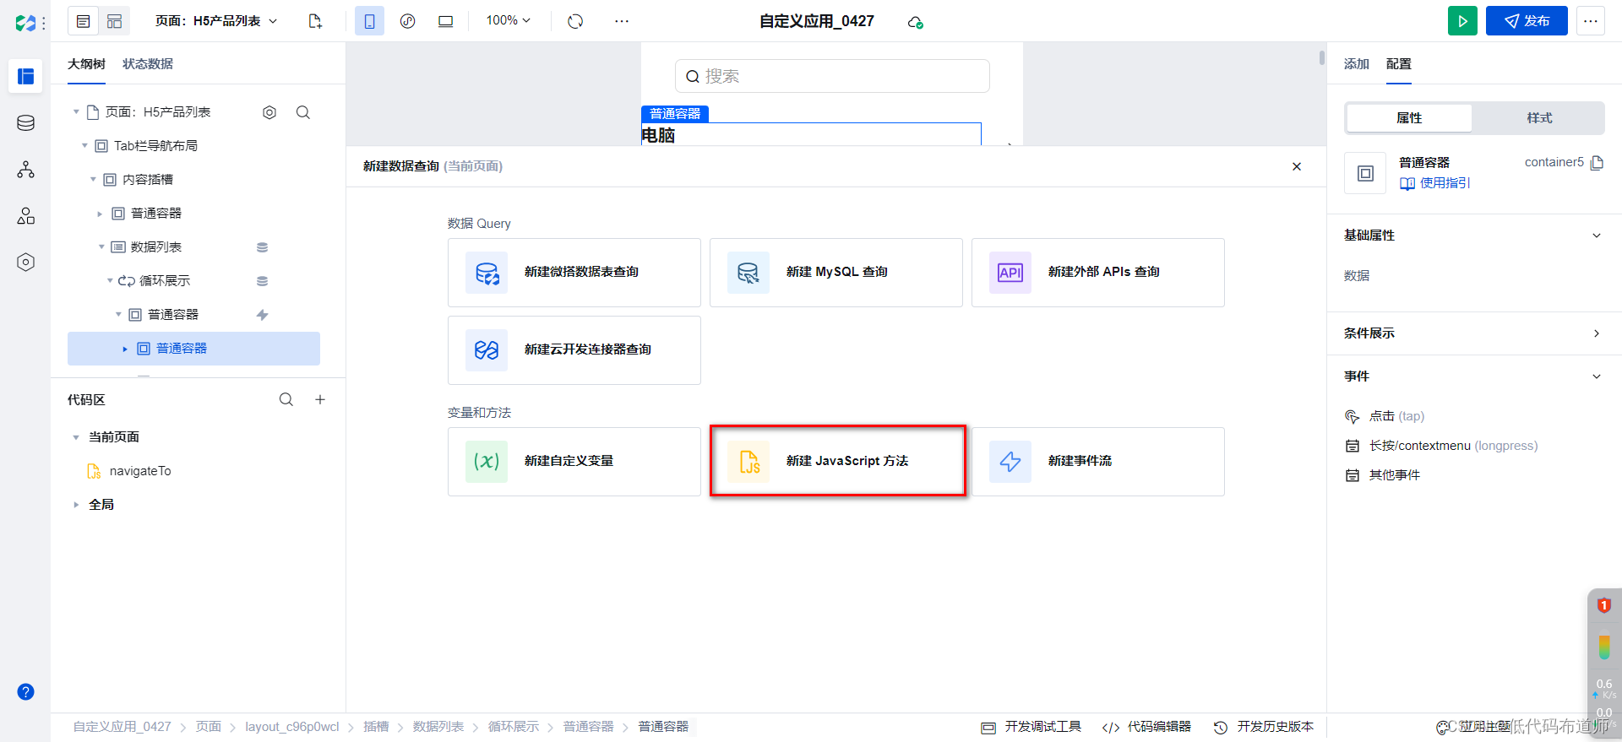Open the 使用指引 link
Screen dimensions: 1622x742
pyautogui.click(x=1435, y=183)
